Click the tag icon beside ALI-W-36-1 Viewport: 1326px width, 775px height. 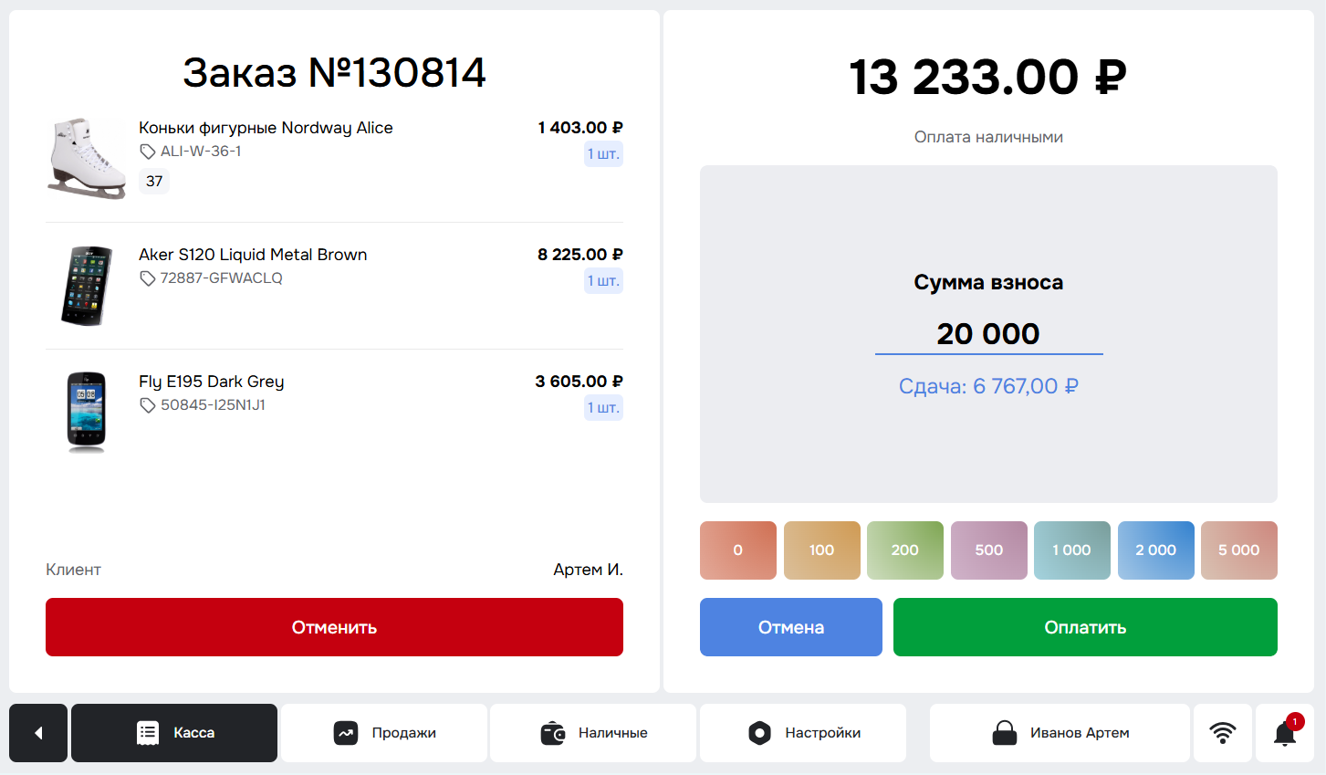click(x=147, y=152)
